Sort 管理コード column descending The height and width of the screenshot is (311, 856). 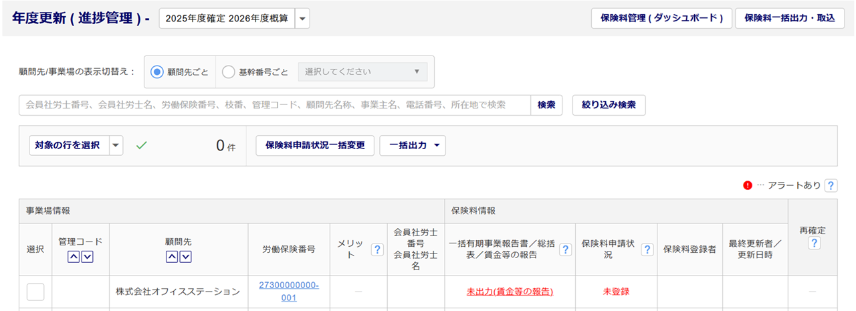click(87, 257)
